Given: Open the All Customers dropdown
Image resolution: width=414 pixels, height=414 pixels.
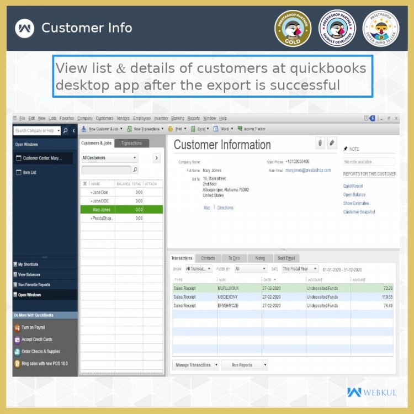Looking at the screenshot, I should (x=110, y=158).
